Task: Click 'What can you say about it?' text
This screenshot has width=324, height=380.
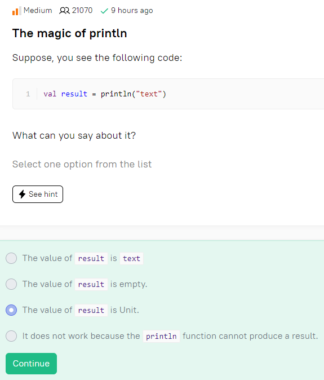Action: (x=74, y=135)
